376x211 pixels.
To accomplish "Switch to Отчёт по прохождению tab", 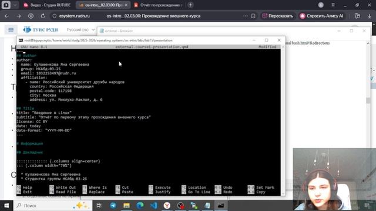I will 158,5.
